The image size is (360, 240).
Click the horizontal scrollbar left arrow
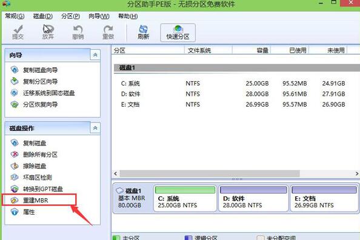[116, 173]
